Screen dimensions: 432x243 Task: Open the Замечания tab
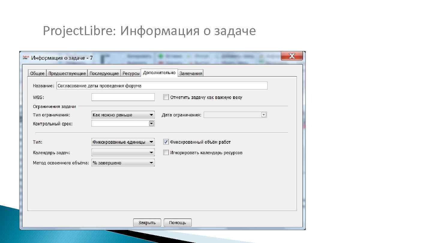[x=191, y=73]
